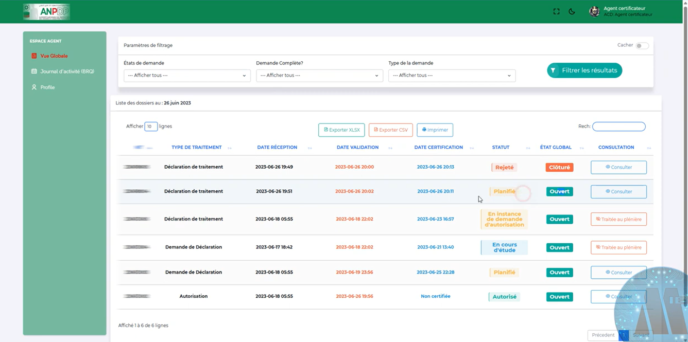
Task: Sort by Date Certification column arrows
Action: (472, 148)
